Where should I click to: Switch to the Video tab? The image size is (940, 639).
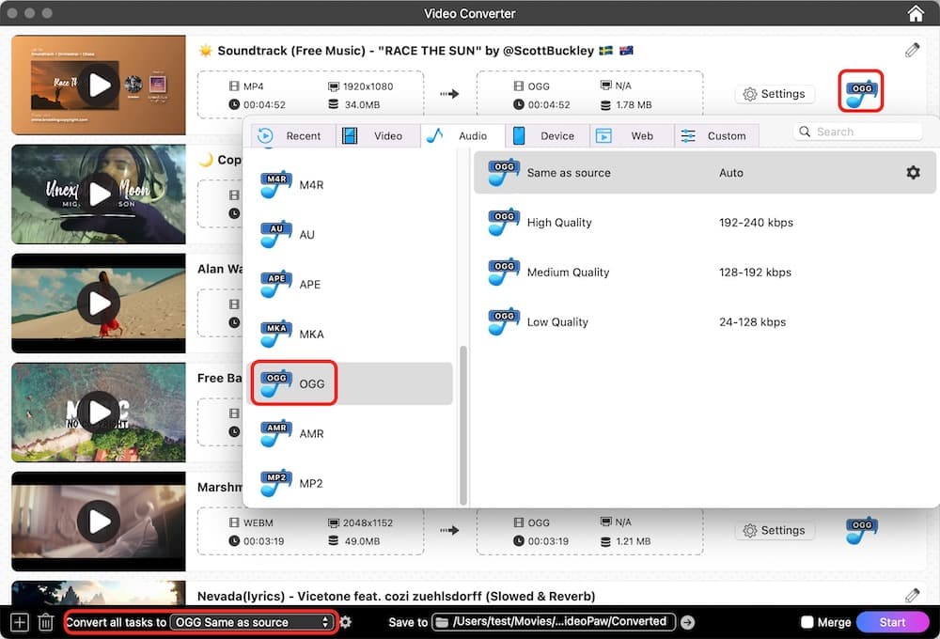point(378,135)
